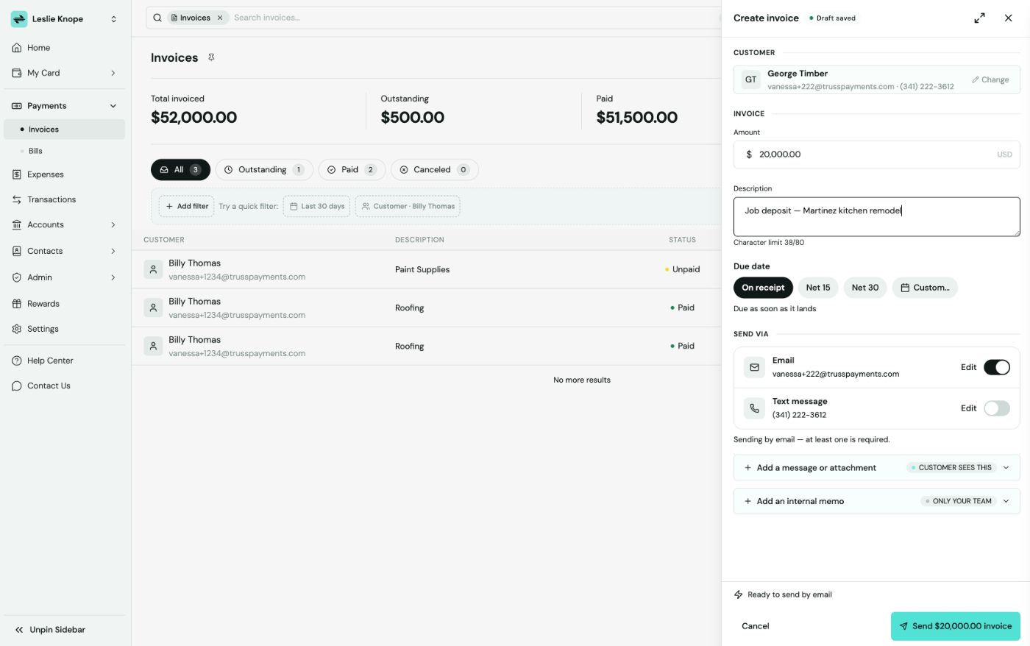
Task: Apply the Last 30 days quick filter
Action: (x=317, y=207)
